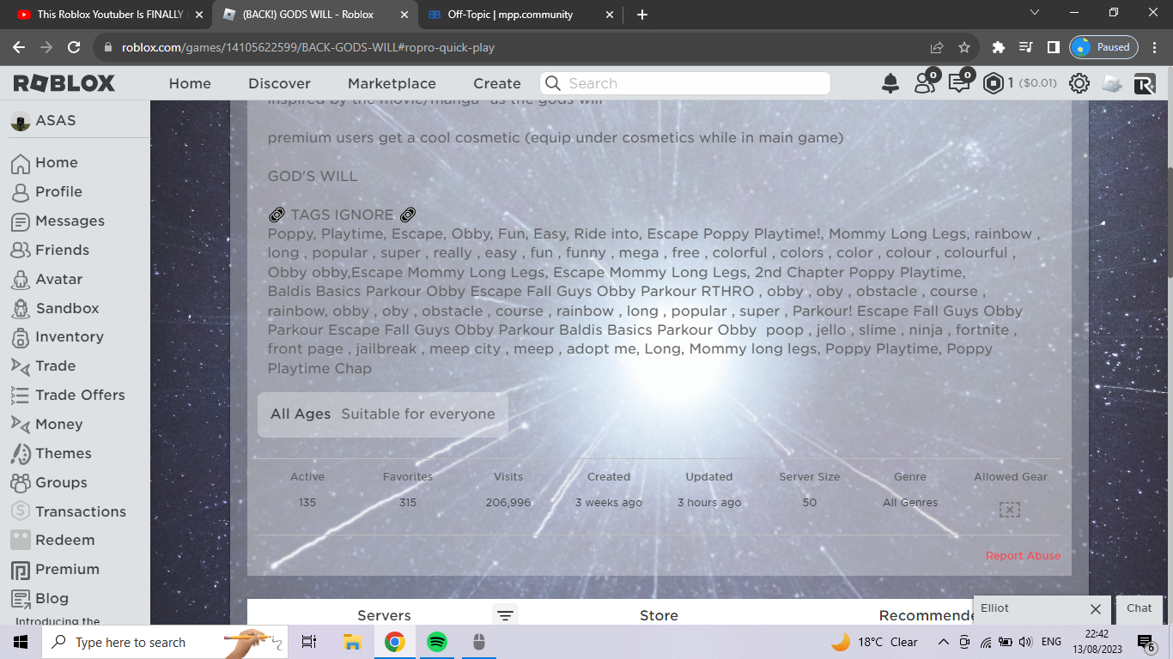This screenshot has height=659, width=1173.
Task: Open Spotify from the taskbar
Action: [437, 642]
